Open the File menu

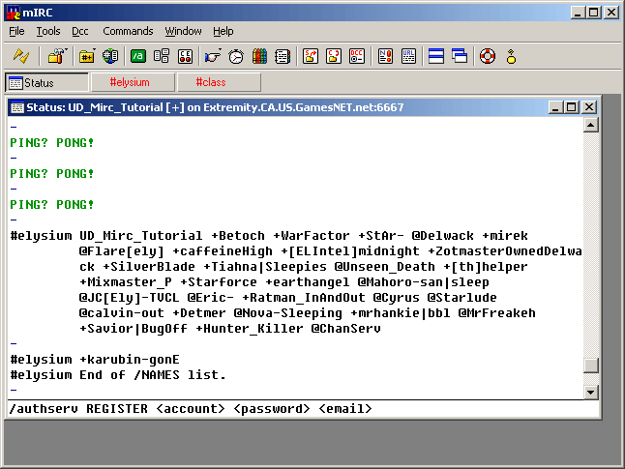click(16, 31)
